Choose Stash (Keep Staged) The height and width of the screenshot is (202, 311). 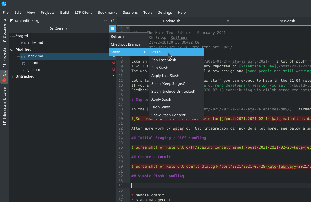[x=177, y=83]
